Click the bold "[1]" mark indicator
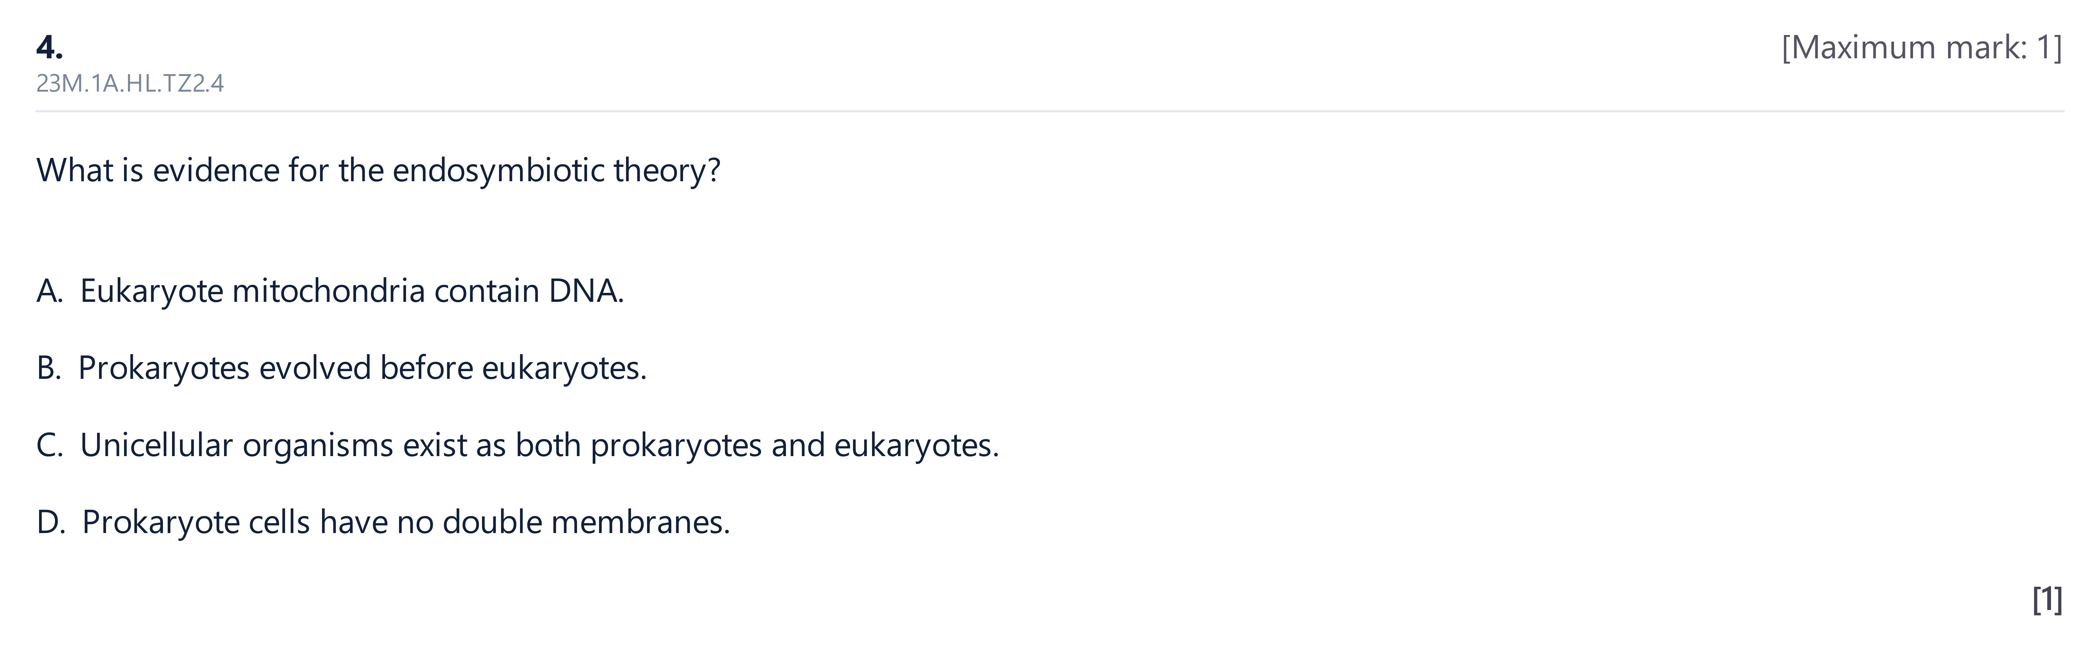This screenshot has width=2100, height=658. tap(2048, 599)
